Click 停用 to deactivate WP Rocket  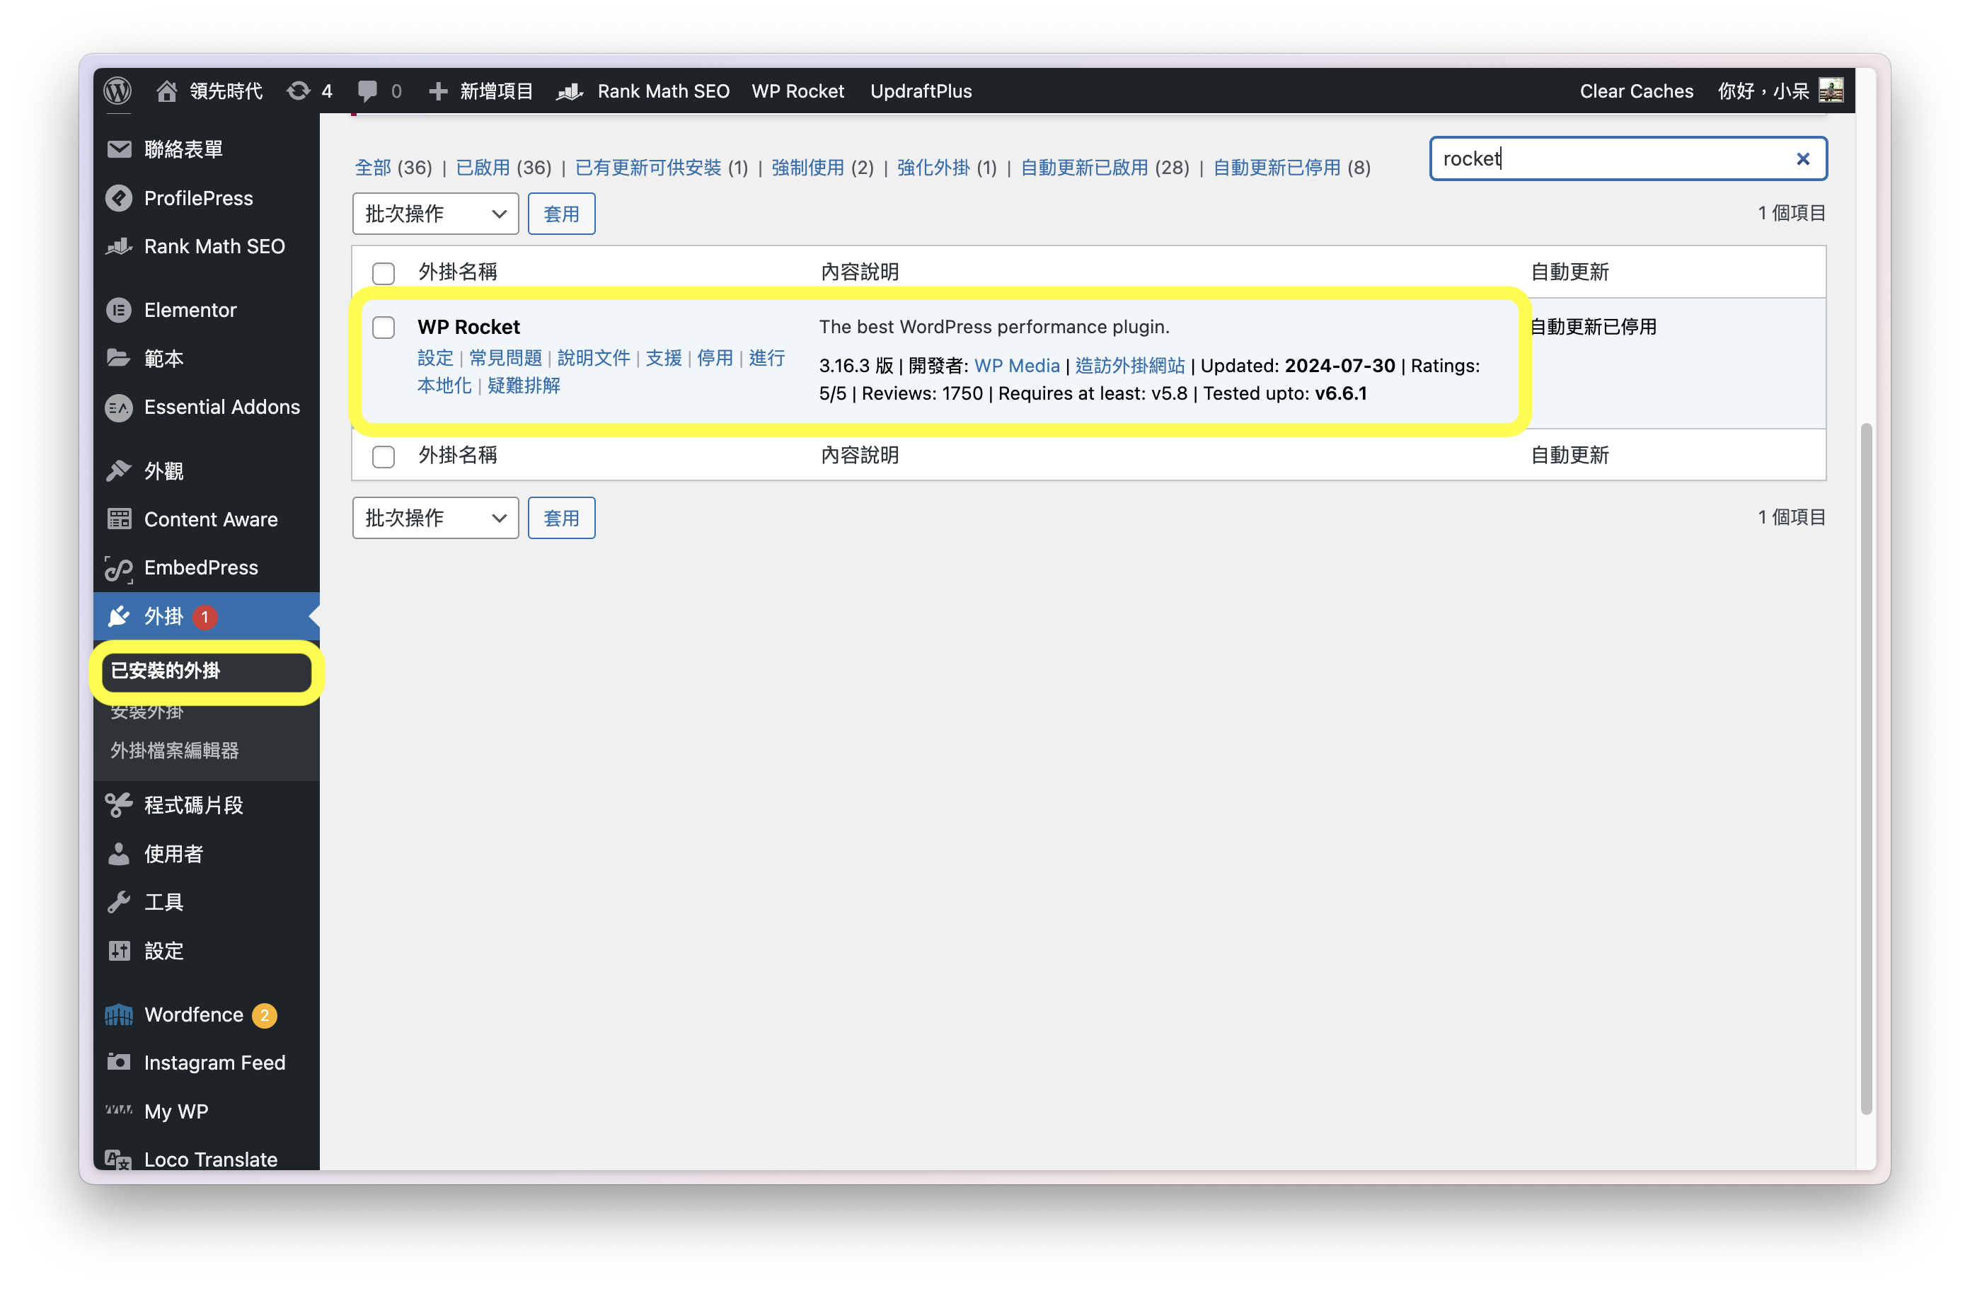715,358
